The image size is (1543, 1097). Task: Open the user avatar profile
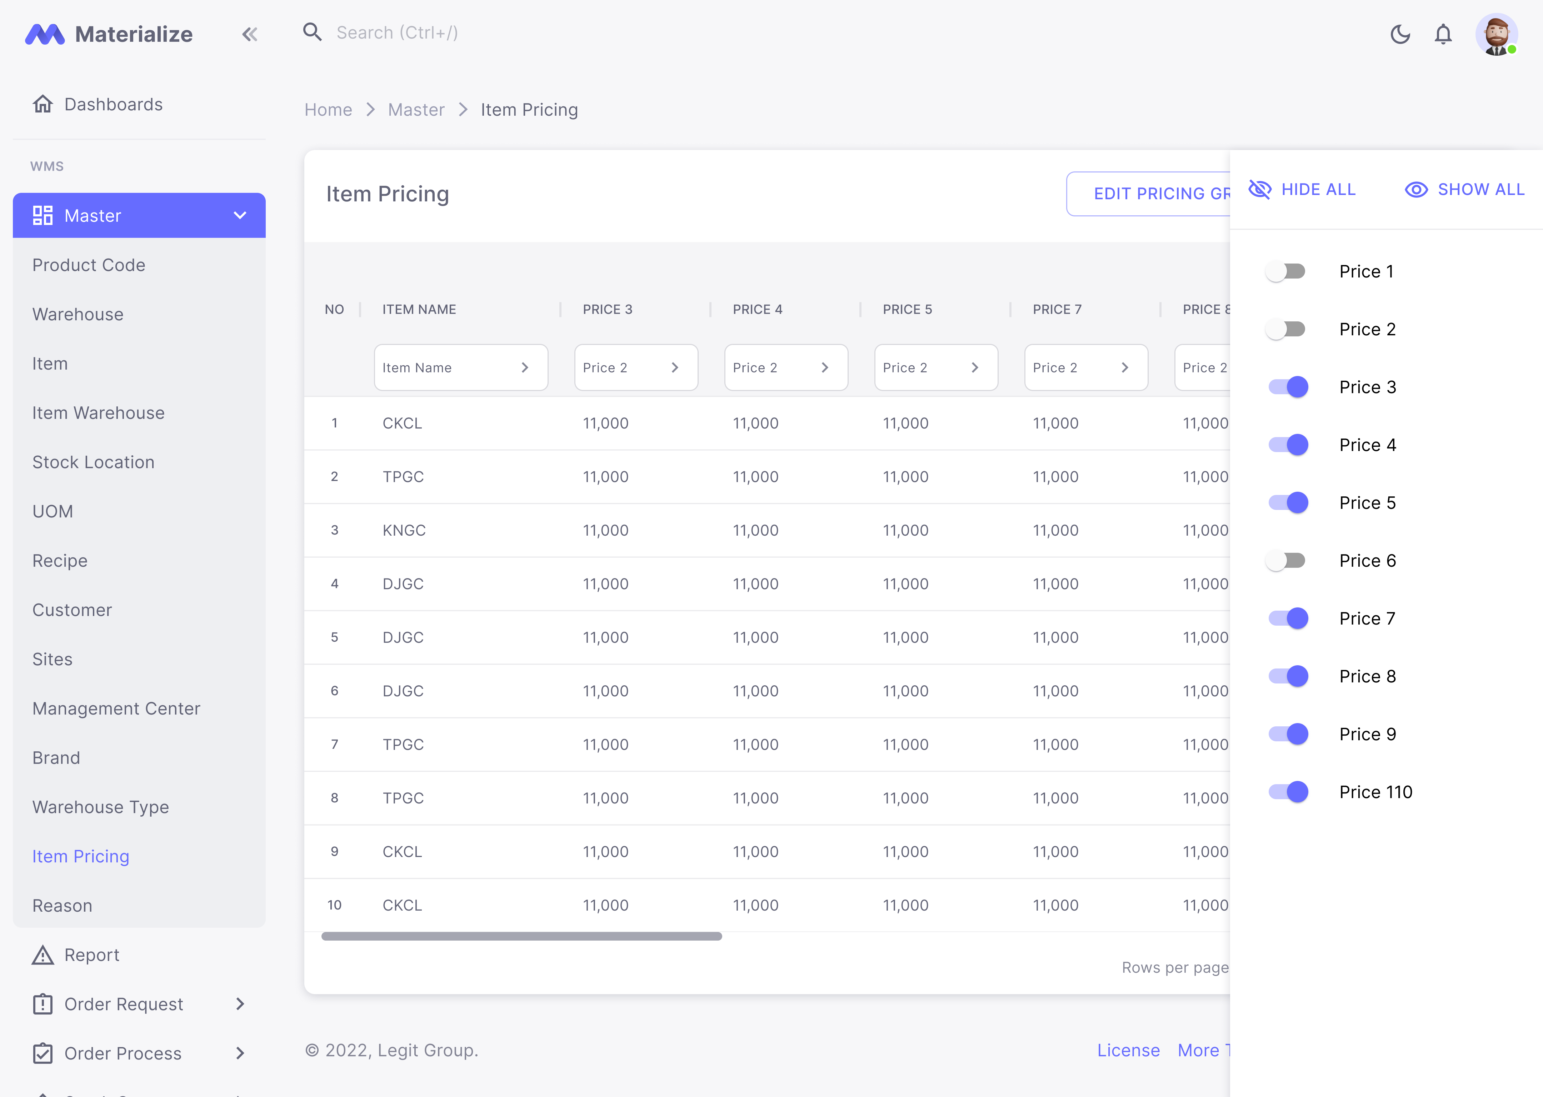[x=1496, y=34]
